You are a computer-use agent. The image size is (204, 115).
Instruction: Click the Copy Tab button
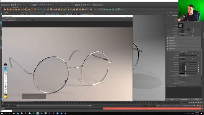[196, 99]
